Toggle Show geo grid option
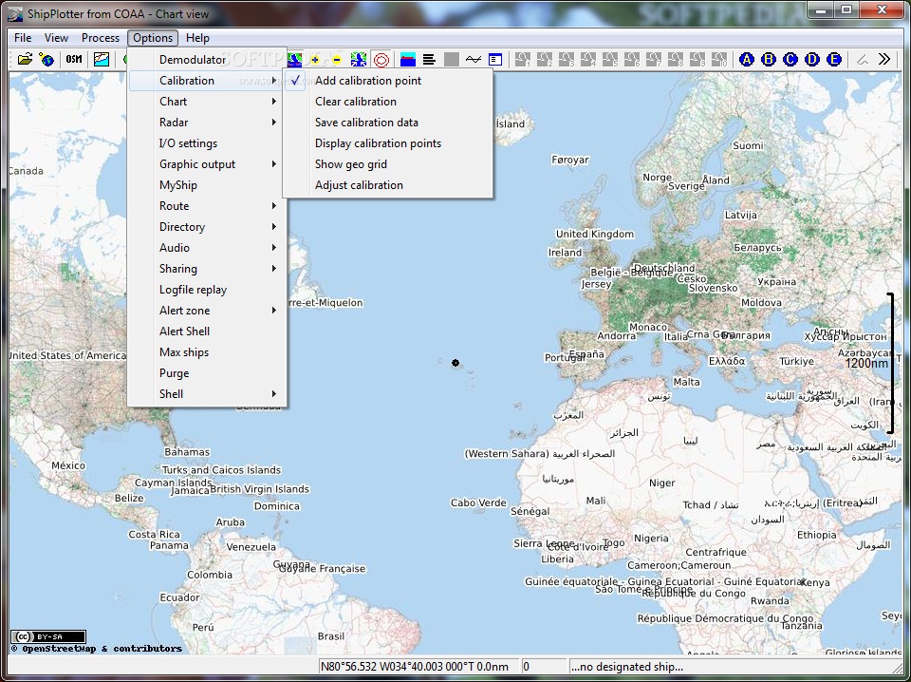The image size is (911, 682). point(387,164)
